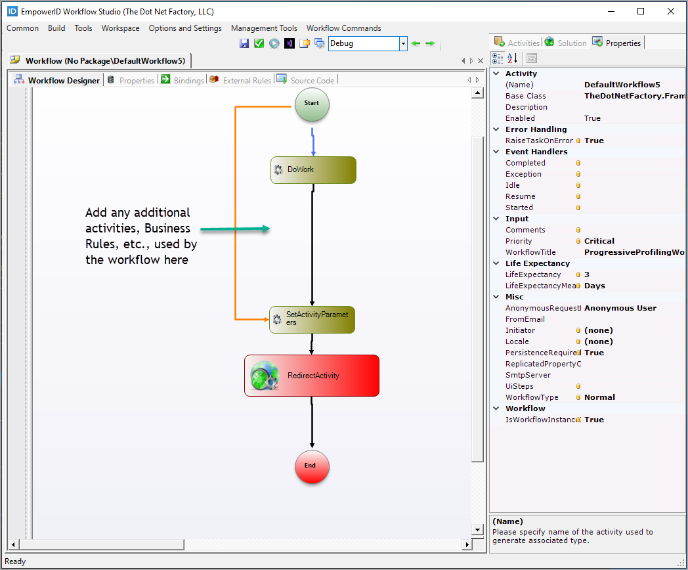Click the Priority value showing Critical
The height and width of the screenshot is (570, 688).
pos(600,240)
